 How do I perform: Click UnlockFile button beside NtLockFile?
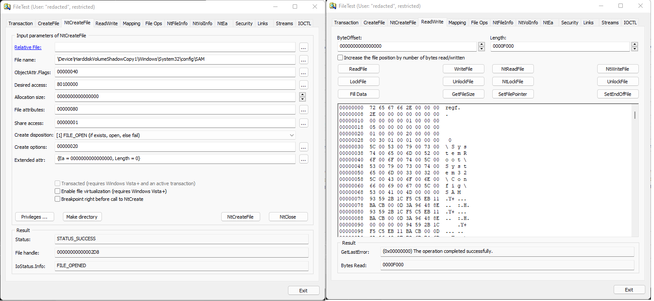618,82
